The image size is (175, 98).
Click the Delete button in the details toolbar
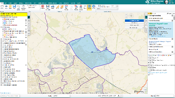point(165,55)
